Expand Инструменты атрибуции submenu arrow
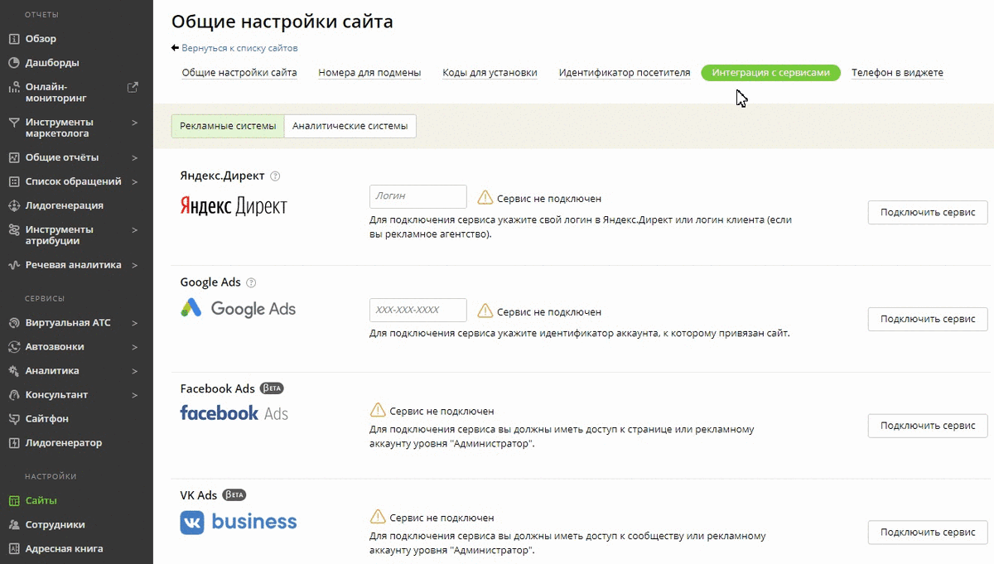The height and width of the screenshot is (564, 994). (x=135, y=229)
